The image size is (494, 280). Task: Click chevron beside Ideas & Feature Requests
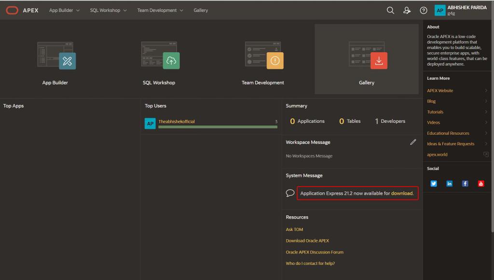(486, 144)
